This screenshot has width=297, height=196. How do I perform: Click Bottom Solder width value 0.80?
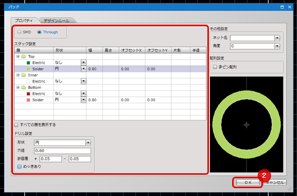[x=93, y=100]
